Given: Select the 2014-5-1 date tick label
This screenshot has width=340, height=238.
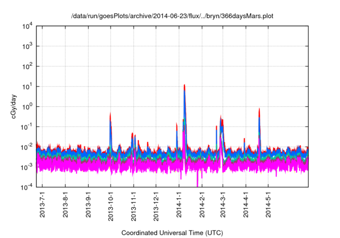Looking at the screenshot, I should pos(267,205).
